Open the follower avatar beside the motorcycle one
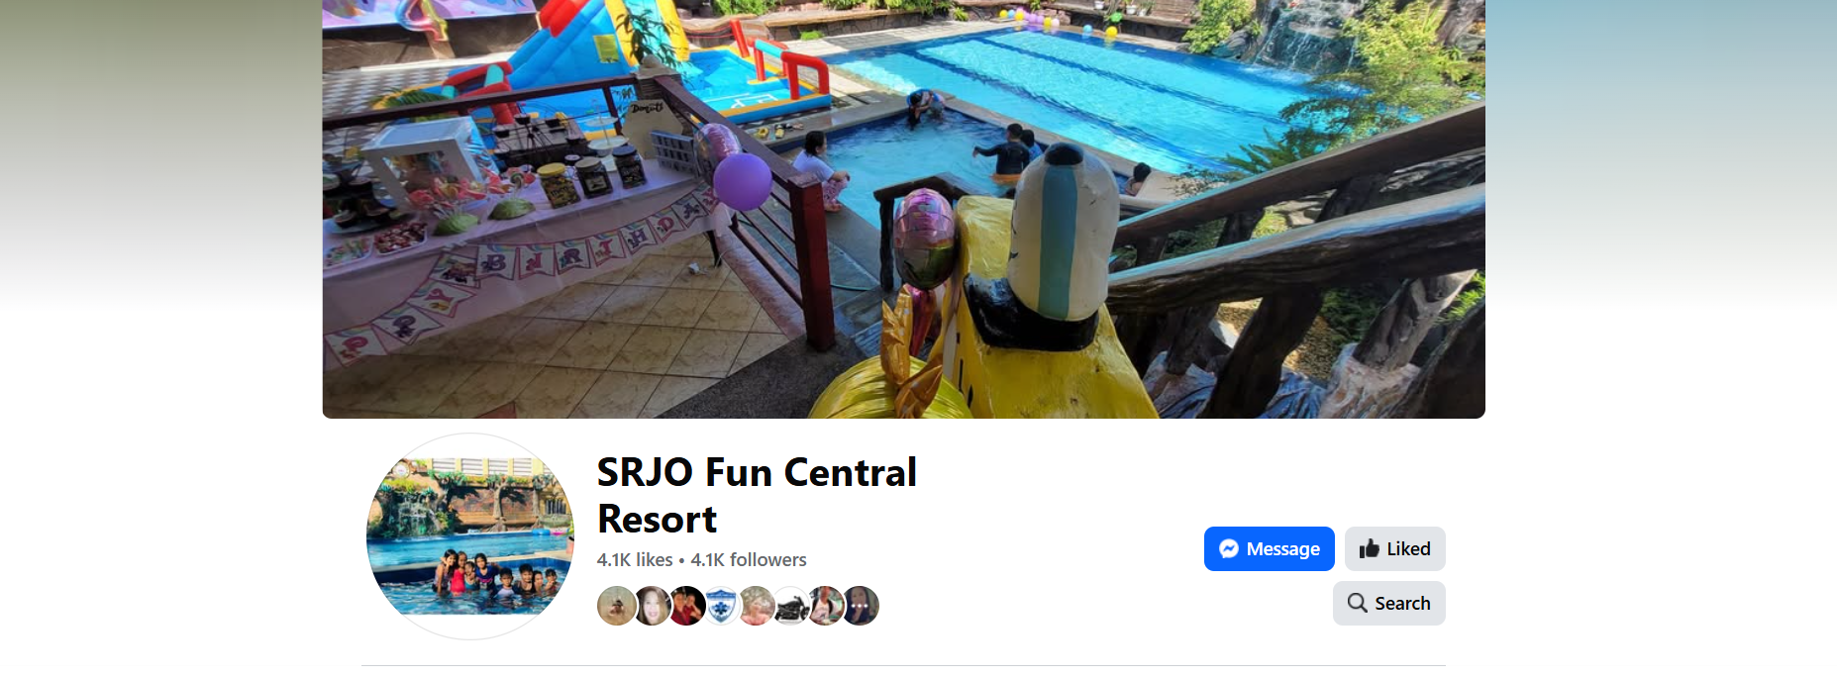This screenshot has width=1837, height=678. pos(825,606)
